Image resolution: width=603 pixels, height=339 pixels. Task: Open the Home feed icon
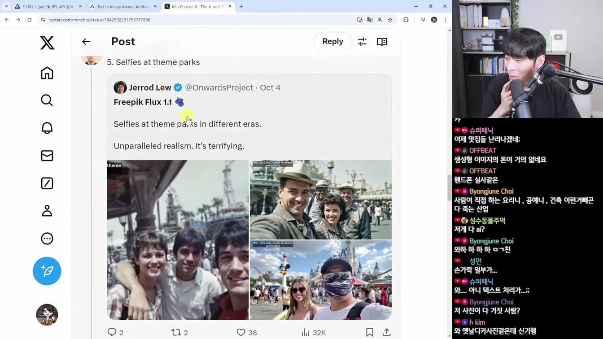pyautogui.click(x=47, y=73)
